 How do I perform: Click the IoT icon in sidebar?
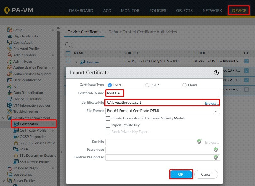pyautogui.click(x=10, y=86)
